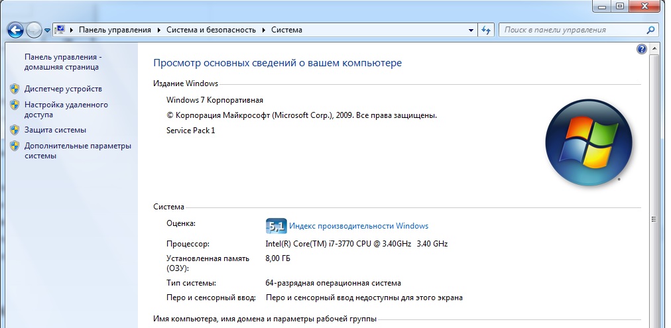The height and width of the screenshot is (328, 671).
Task: Expand the address bar history dropdown arrow
Action: pos(471,30)
